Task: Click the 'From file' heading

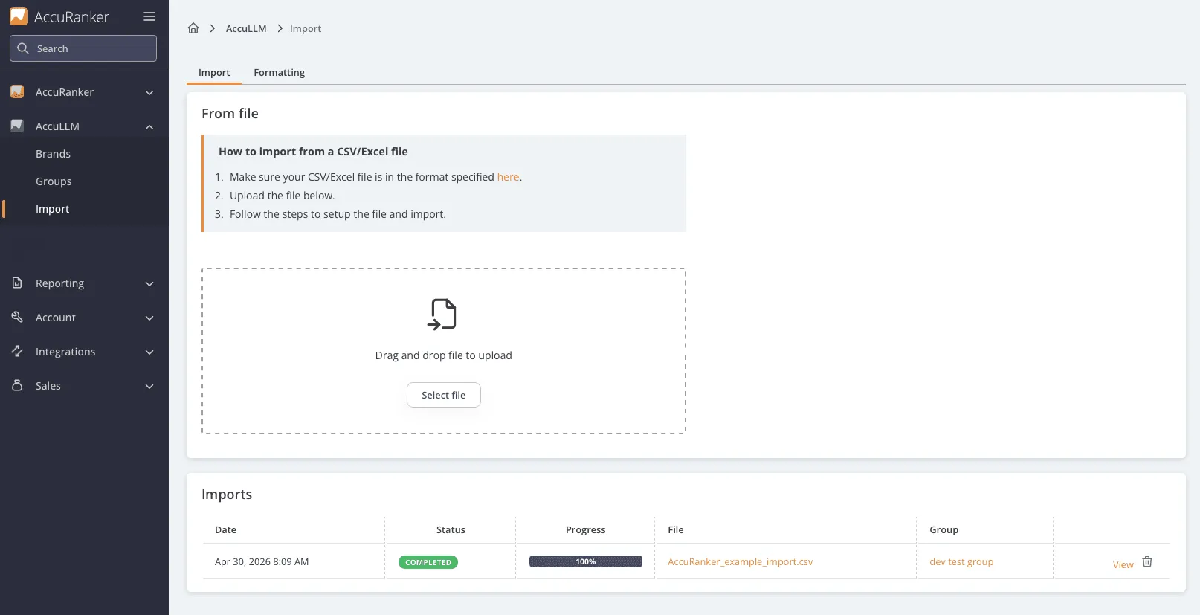Action: pos(230,113)
